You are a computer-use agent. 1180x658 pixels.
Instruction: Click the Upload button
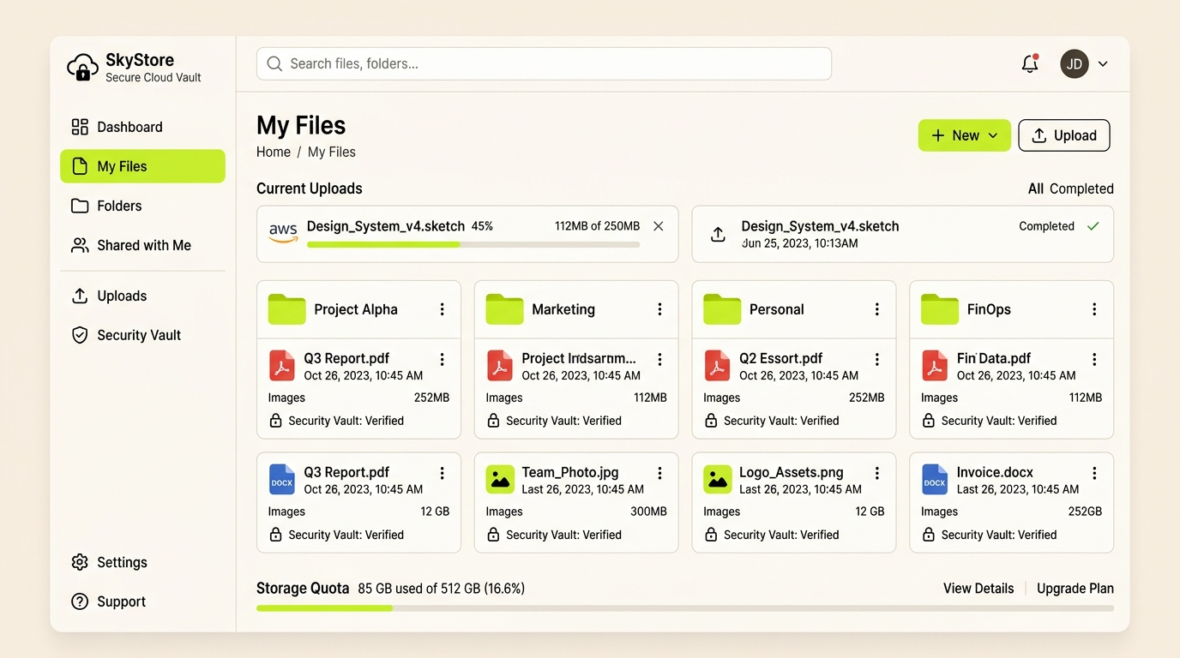click(x=1064, y=135)
